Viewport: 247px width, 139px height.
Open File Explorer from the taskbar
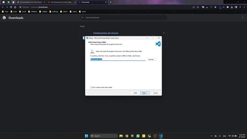[x=121, y=136]
